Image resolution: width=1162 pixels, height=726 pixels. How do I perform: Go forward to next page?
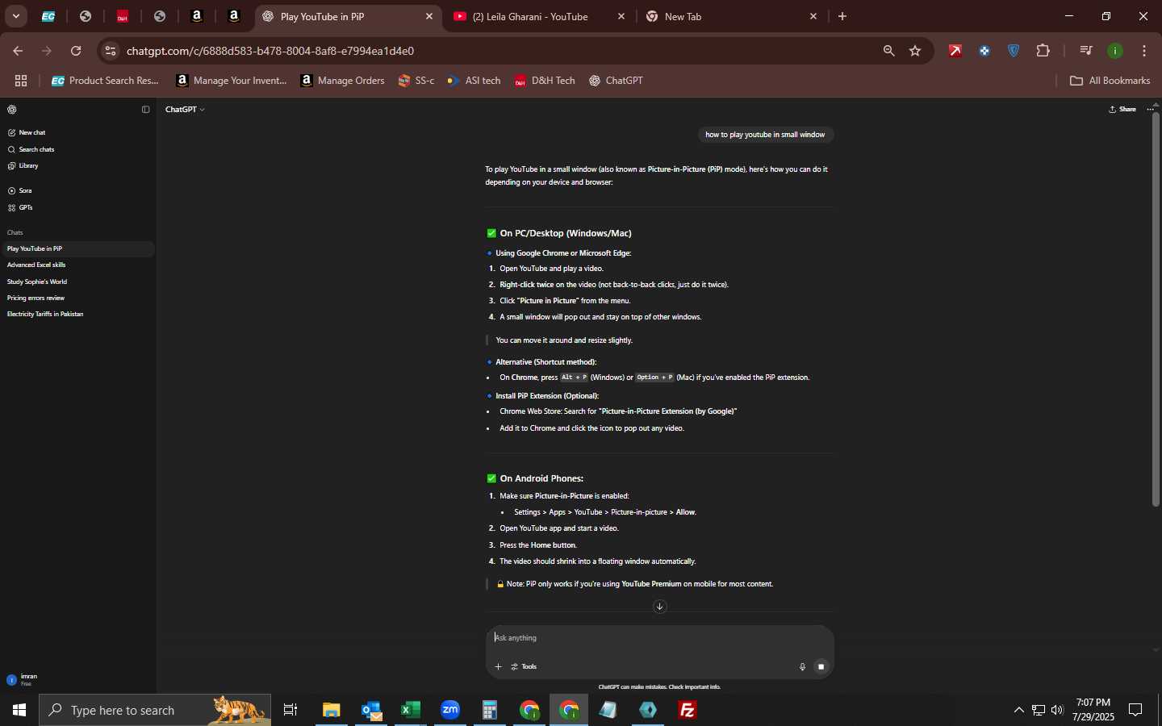pos(47,51)
